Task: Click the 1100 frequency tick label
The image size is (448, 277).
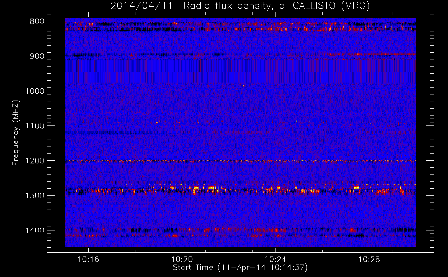Action: pos(35,126)
